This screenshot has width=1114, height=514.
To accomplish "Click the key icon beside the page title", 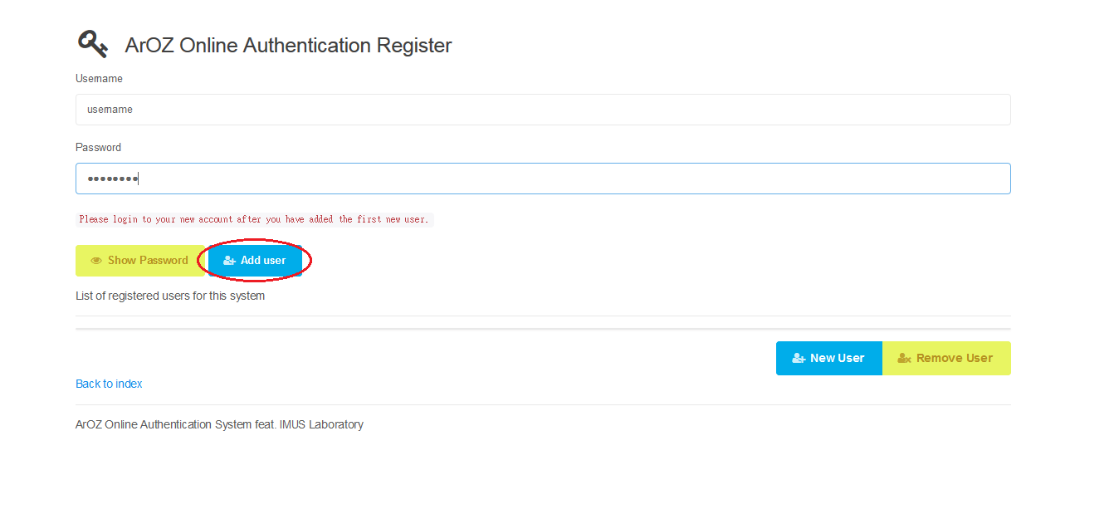I will coord(92,44).
